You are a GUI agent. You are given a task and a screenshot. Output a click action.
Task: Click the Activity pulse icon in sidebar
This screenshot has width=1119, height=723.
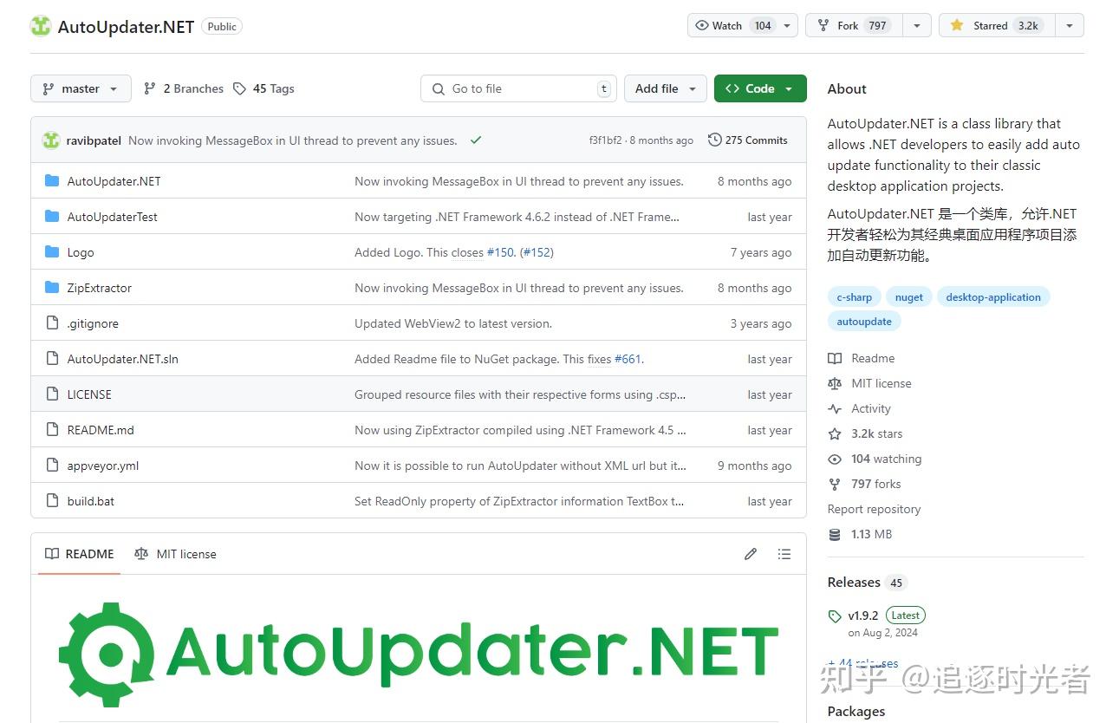click(835, 408)
